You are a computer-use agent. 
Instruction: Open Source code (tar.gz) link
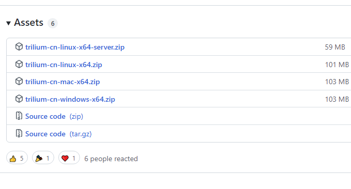coord(58,134)
